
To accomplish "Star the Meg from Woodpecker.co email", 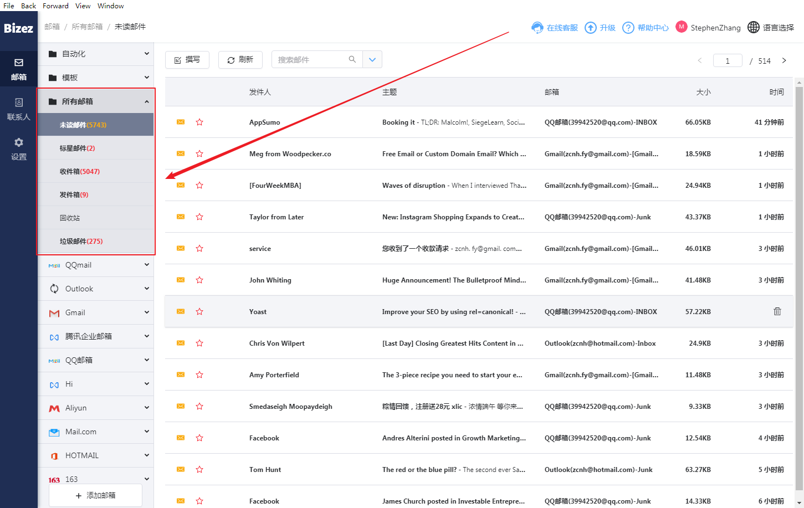I will [x=199, y=153].
